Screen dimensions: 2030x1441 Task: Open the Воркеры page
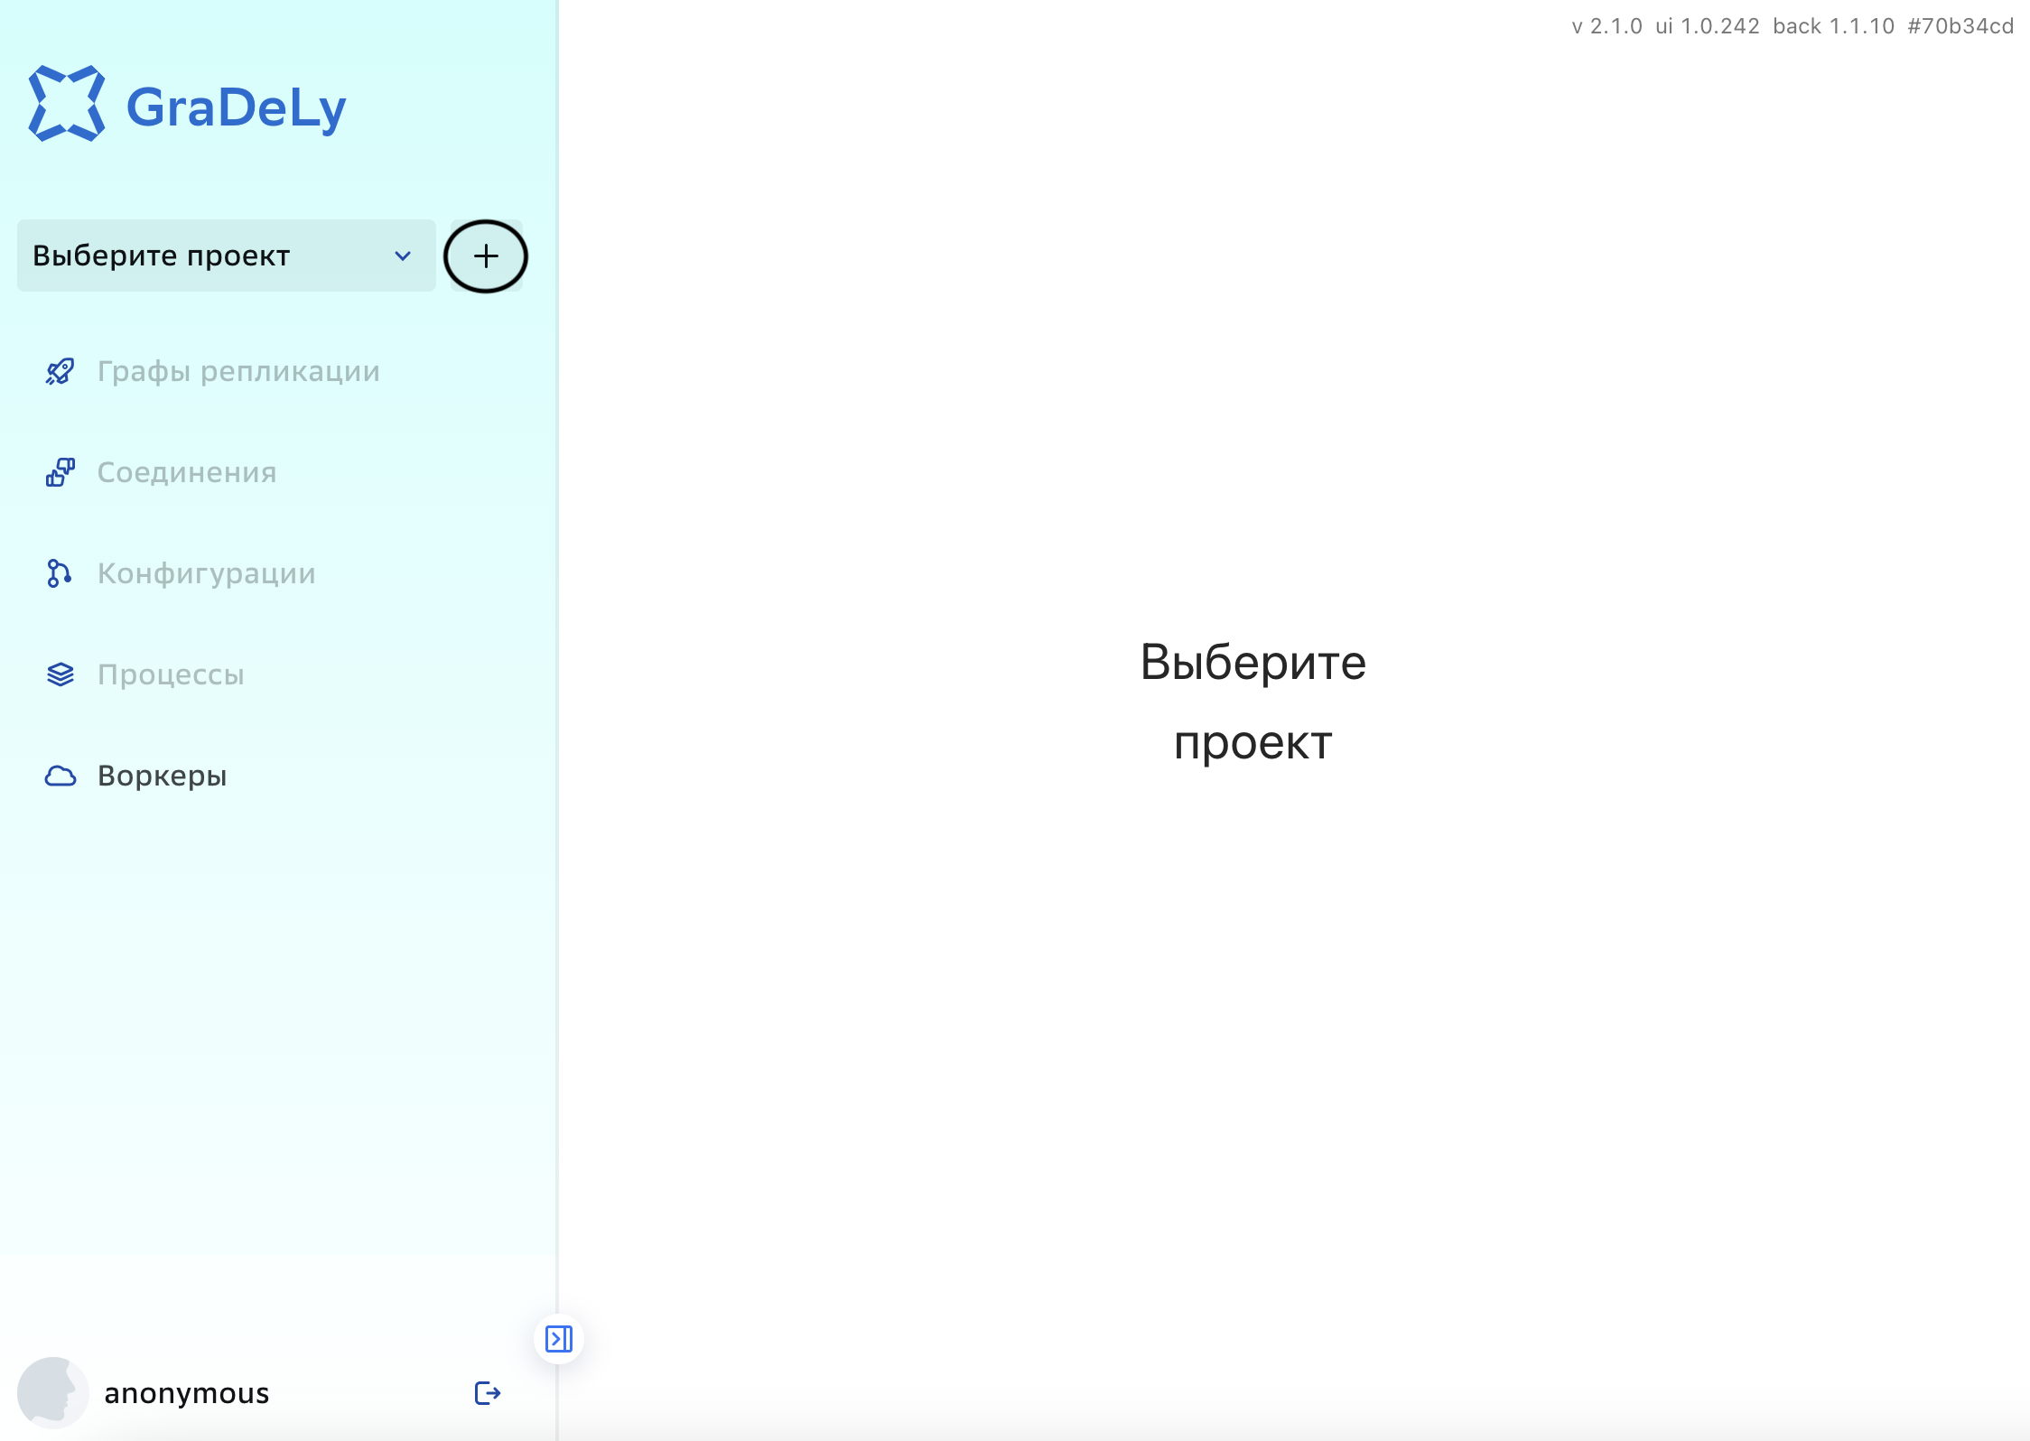(163, 776)
